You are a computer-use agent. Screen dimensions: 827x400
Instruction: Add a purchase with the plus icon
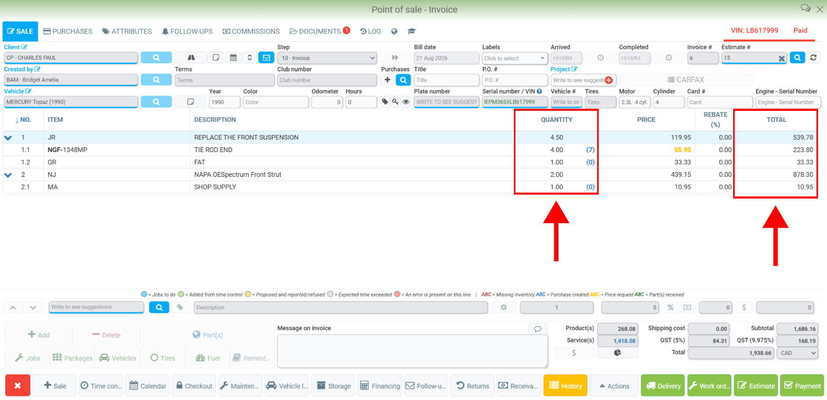[387, 79]
